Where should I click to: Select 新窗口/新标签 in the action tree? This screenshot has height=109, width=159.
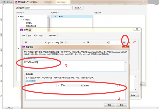click(31, 26)
